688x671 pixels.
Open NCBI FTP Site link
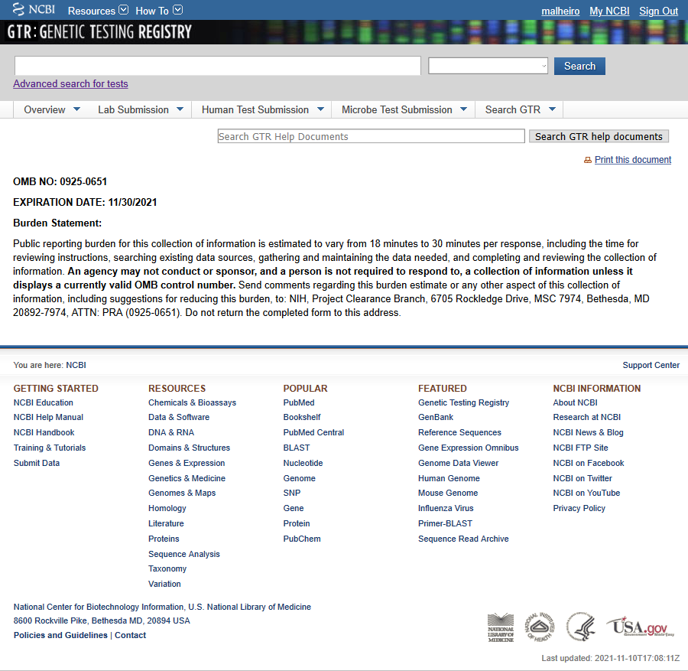[x=580, y=448]
